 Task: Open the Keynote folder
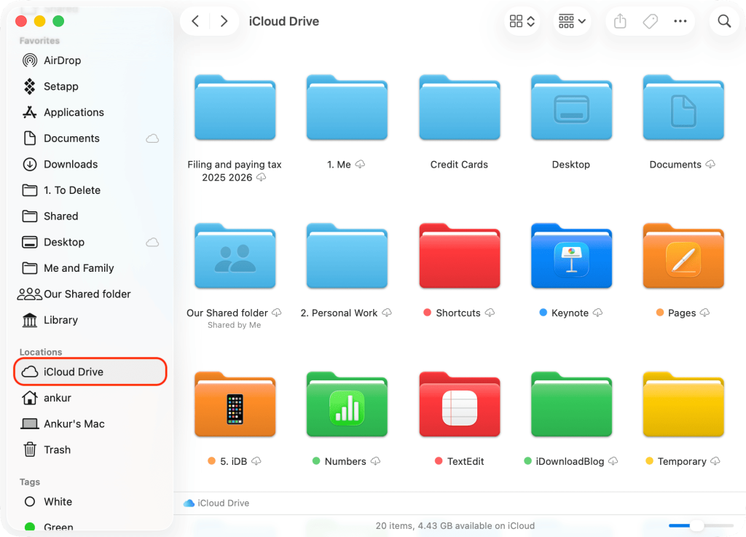(571, 256)
